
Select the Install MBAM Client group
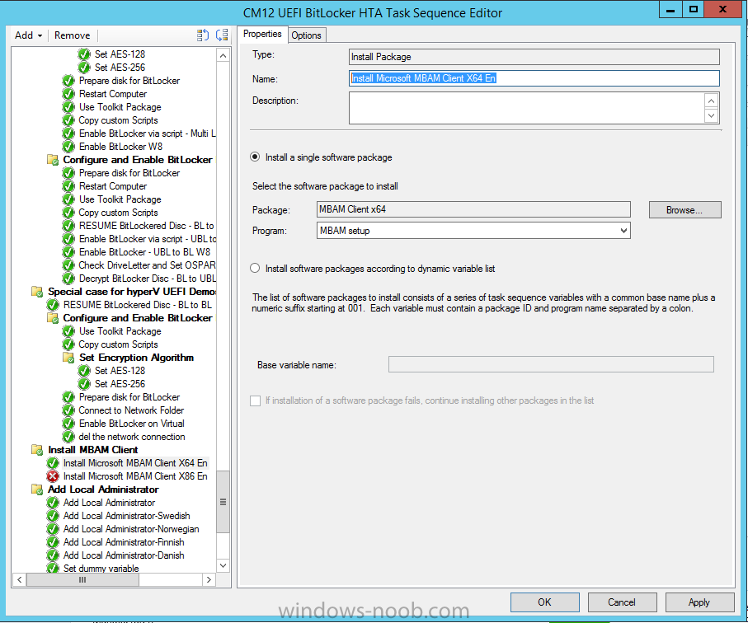(x=93, y=449)
